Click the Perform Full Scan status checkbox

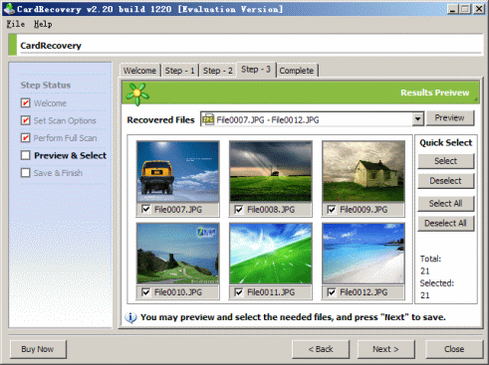26,137
